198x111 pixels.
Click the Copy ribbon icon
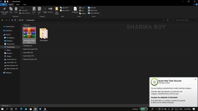tap(11, 10)
